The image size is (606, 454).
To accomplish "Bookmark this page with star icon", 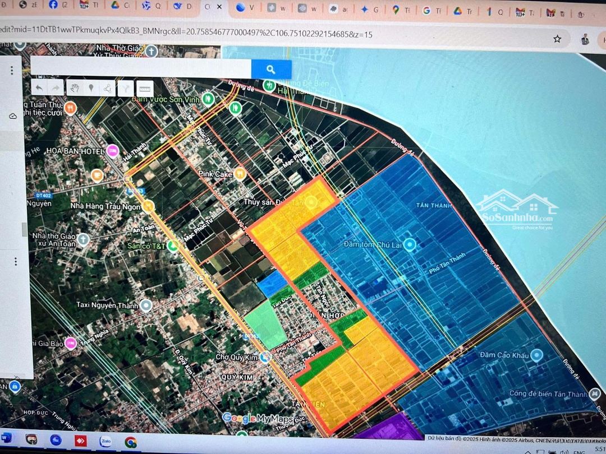I will (557, 39).
